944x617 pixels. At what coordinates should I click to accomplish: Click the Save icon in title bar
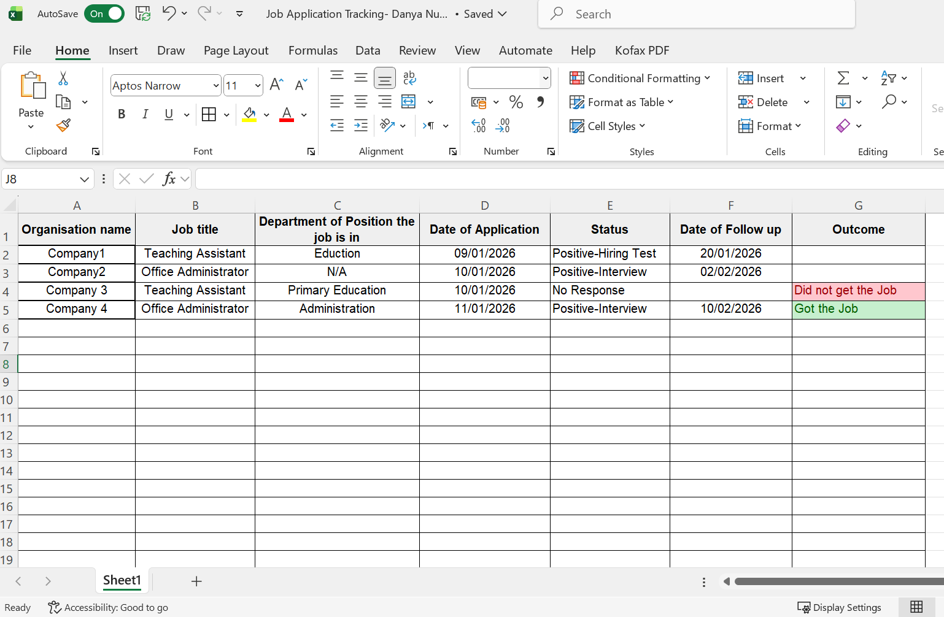[143, 13]
